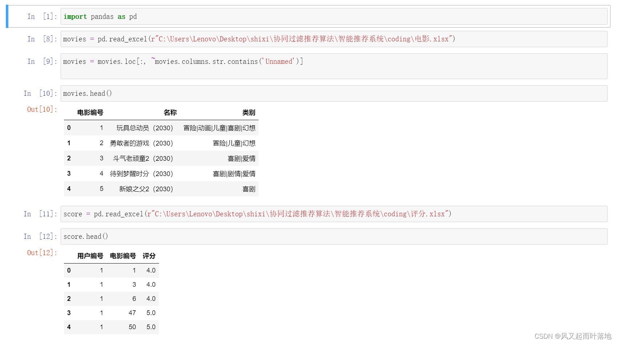617x343 pixels.
Task: Click the In [10] prompt label
Action: [x=40, y=93]
